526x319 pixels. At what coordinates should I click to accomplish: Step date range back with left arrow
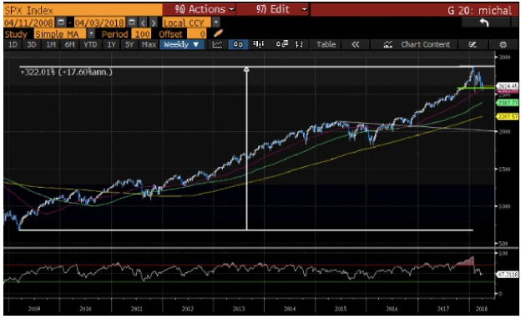[x=144, y=23]
